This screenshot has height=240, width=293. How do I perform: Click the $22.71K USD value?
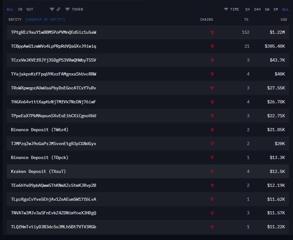pos(276,116)
